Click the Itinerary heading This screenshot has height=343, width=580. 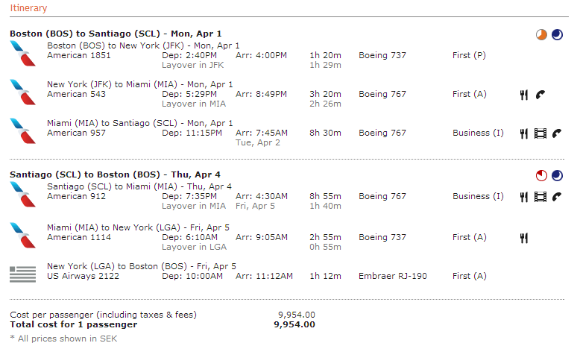[28, 8]
